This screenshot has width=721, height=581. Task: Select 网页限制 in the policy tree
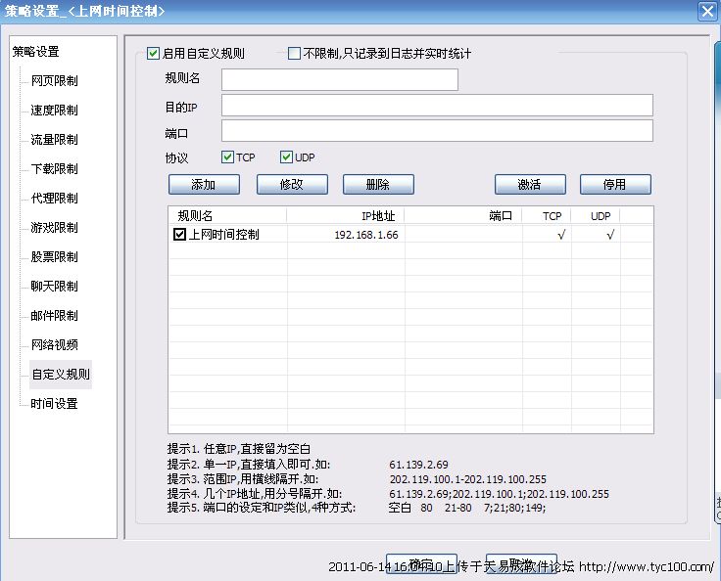(54, 81)
